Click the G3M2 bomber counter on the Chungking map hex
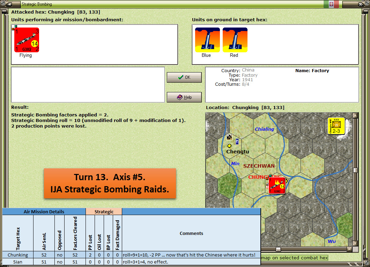 click(x=277, y=185)
